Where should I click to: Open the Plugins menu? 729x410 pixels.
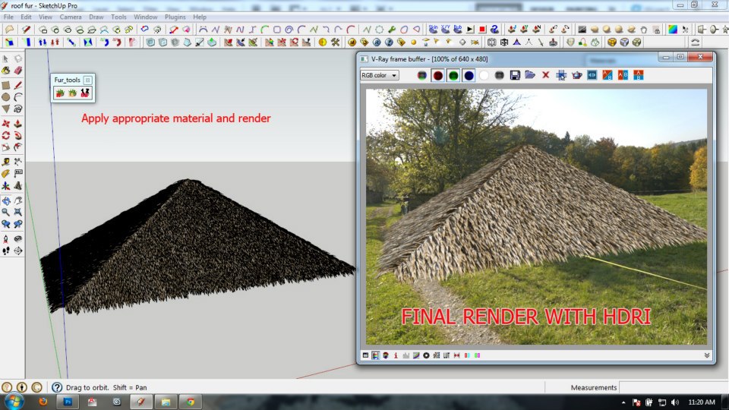point(175,17)
